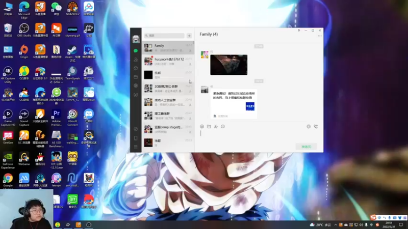
Task: Open the shared article card with blue thumbnail
Action: coord(234,104)
